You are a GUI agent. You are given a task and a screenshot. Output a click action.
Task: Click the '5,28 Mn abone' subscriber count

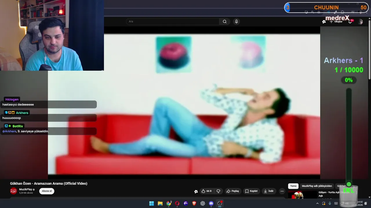(x=26, y=193)
